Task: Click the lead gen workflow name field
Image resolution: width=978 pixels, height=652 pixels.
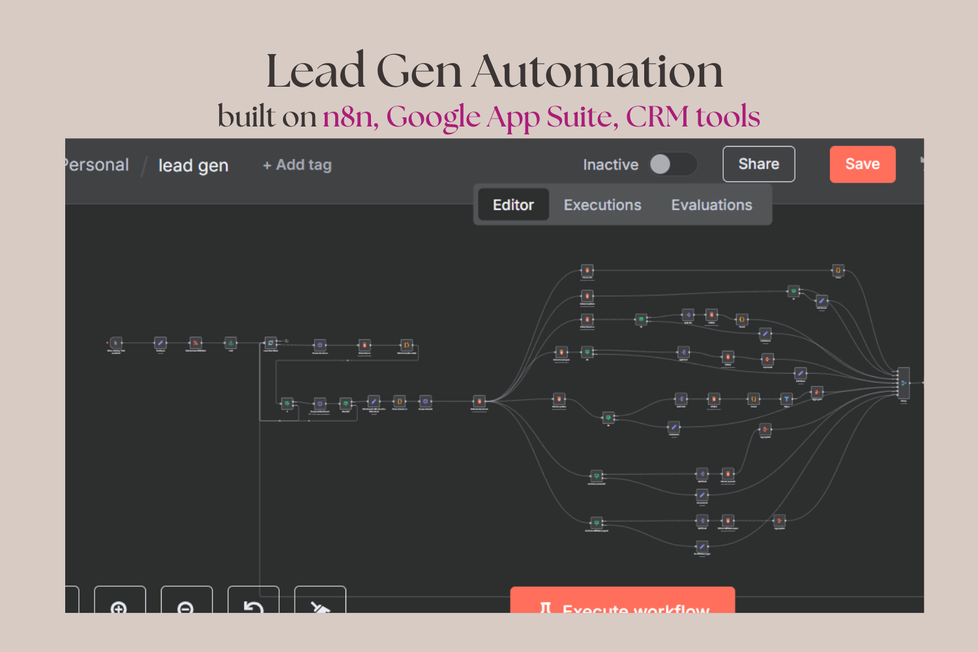Action: coord(193,166)
